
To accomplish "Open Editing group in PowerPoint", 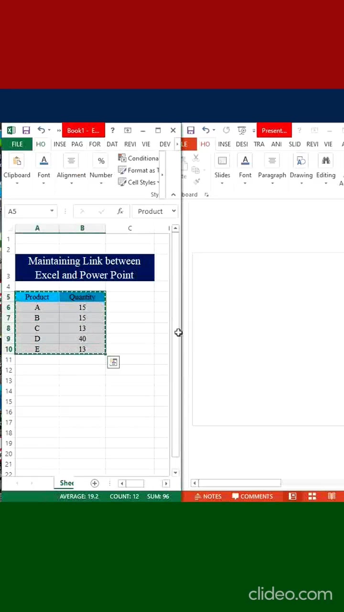I will pos(326,170).
